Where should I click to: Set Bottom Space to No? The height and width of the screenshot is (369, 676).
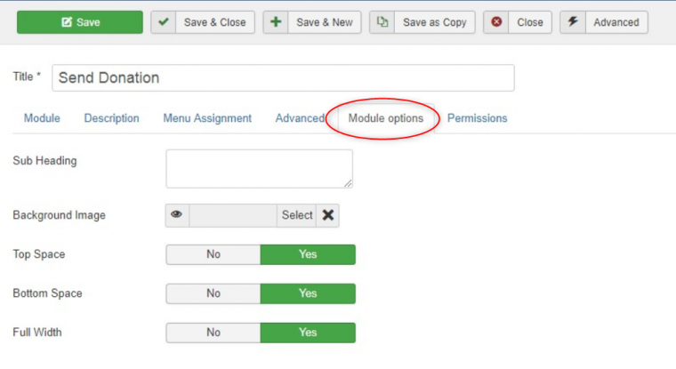(x=213, y=293)
